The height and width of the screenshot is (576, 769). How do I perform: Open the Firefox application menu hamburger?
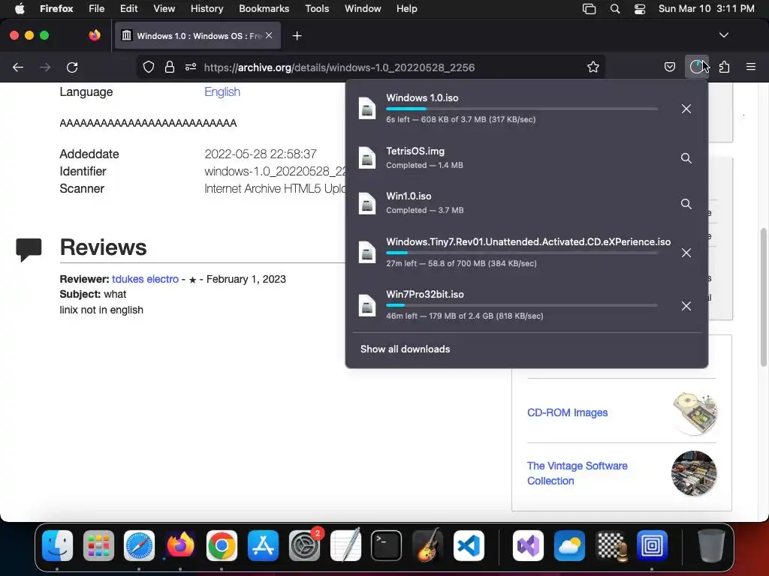[x=751, y=67]
